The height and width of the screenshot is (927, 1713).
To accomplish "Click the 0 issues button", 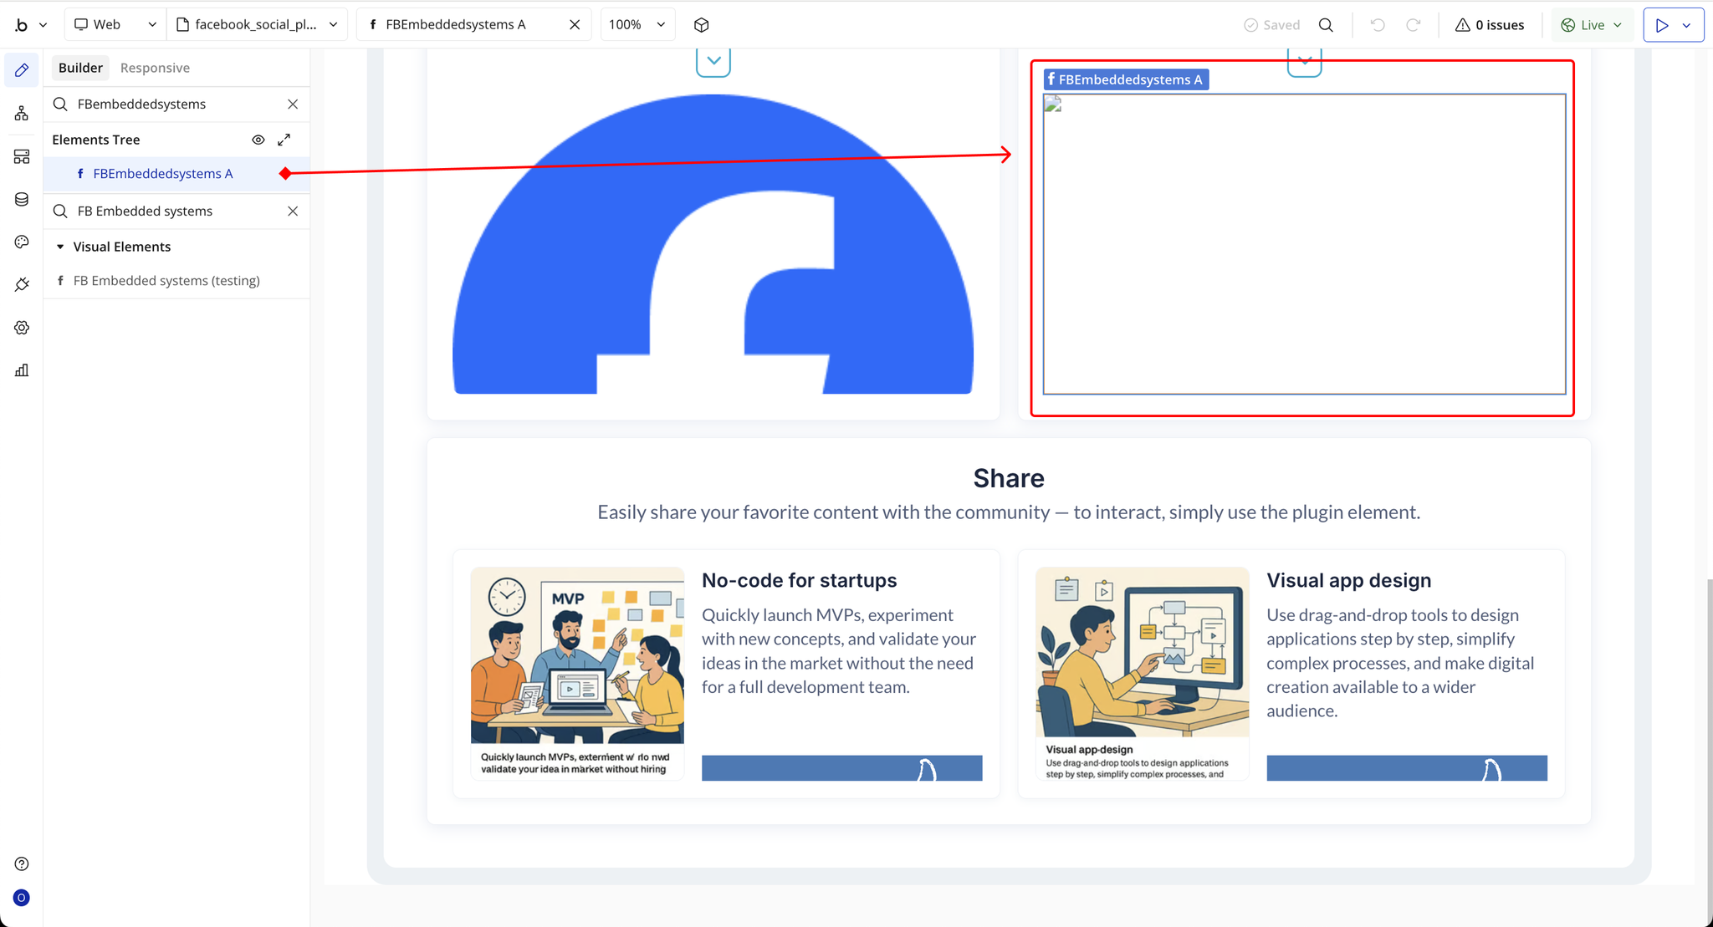I will tap(1490, 25).
